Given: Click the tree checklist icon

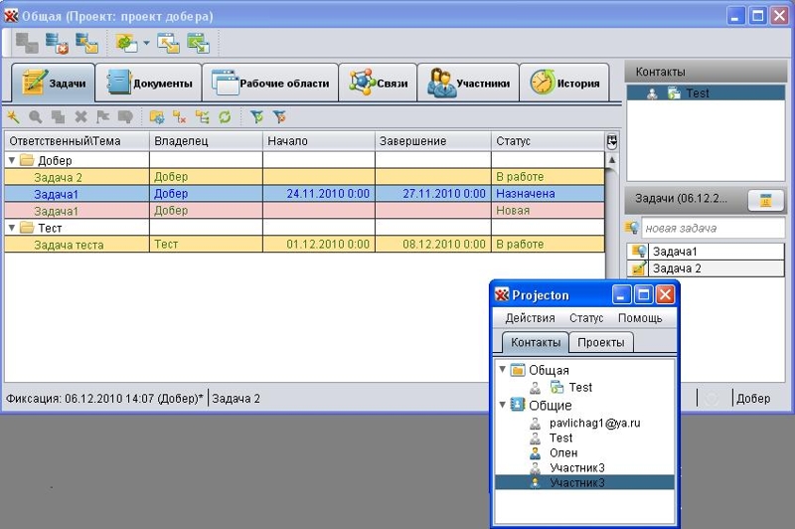Looking at the screenshot, I should [203, 117].
